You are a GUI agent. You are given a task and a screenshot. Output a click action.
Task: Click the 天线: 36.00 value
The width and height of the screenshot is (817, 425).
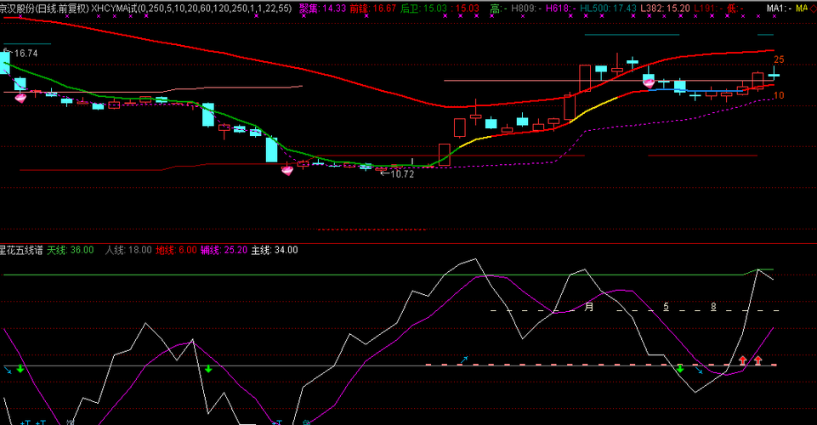(71, 250)
